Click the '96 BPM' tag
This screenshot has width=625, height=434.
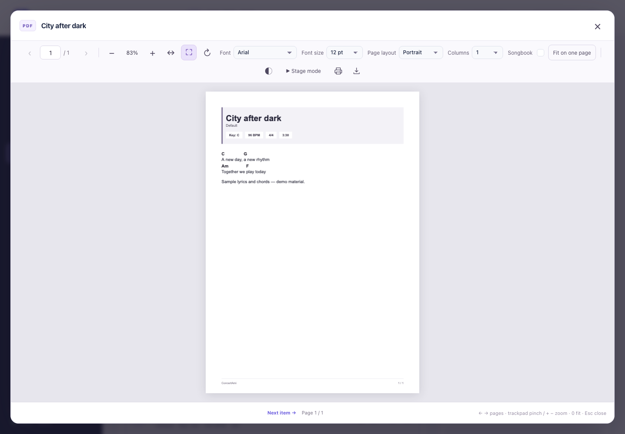[x=254, y=135]
